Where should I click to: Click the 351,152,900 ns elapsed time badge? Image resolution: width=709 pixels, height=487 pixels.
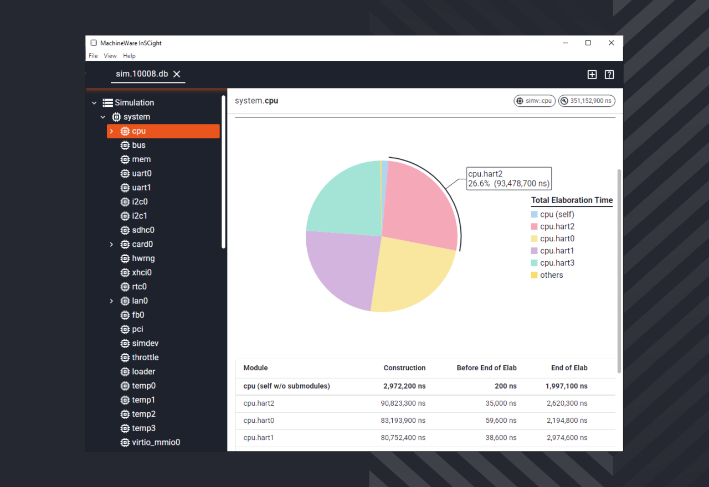[x=587, y=101]
